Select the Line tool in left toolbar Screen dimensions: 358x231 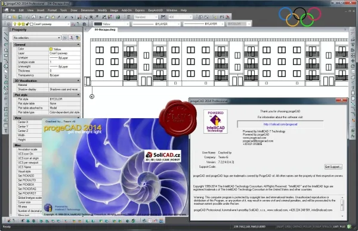tap(6, 34)
